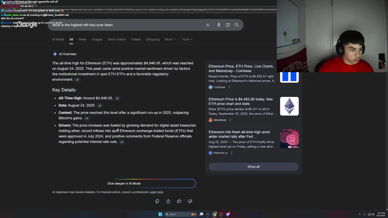Open the Coinbase result thumbnail
388x218 pixels.
click(x=289, y=78)
